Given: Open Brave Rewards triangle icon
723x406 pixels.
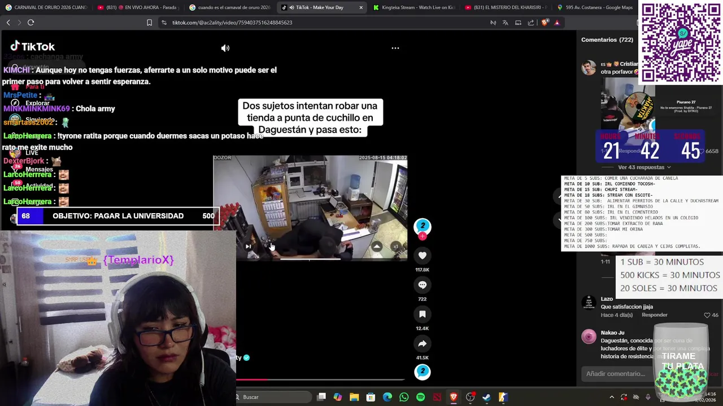Looking at the screenshot, I should [x=557, y=23].
